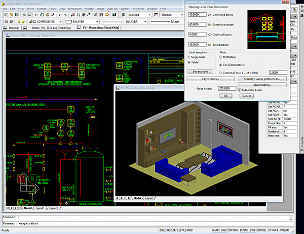The image size is (304, 234).
Task: Toggle the layer light bulb on/off icon
Action: (19, 22)
